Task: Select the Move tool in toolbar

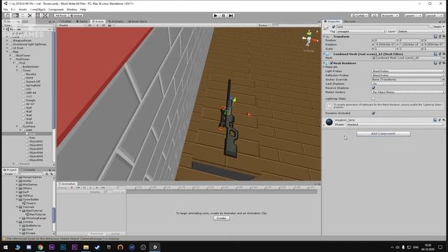Action: (x=15, y=15)
